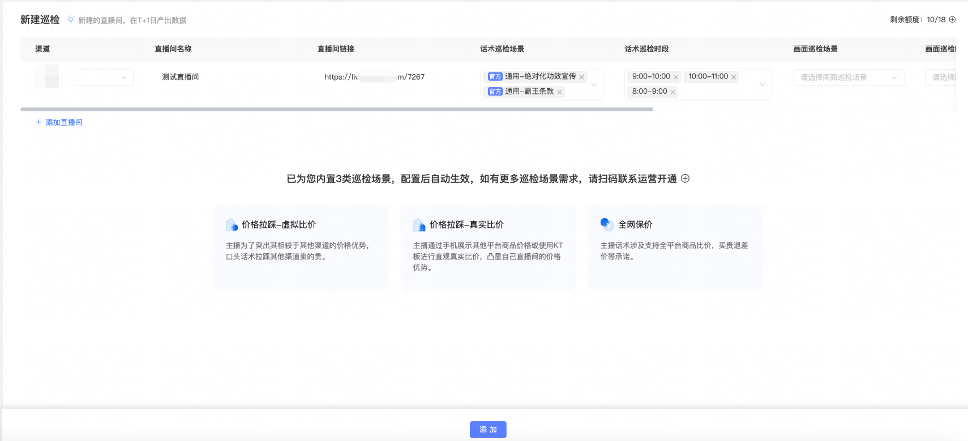968x441 pixels.
Task: Remove the 8:00-9:00 time slot tag
Action: click(673, 92)
